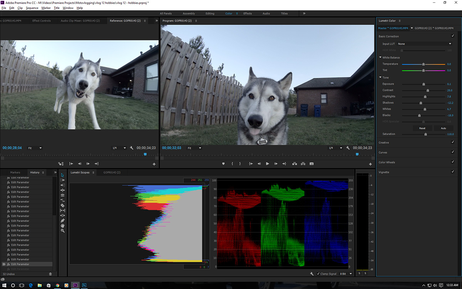Select the Track Select Forward tool
Image resolution: width=462 pixels, height=289 pixels.
pyautogui.click(x=63, y=180)
